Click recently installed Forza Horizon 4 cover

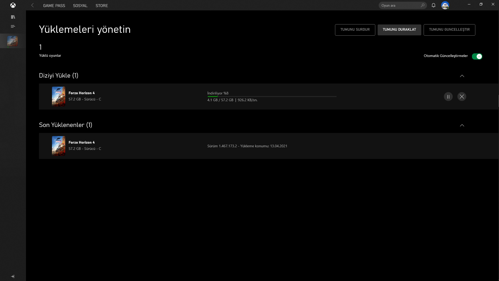(58, 146)
